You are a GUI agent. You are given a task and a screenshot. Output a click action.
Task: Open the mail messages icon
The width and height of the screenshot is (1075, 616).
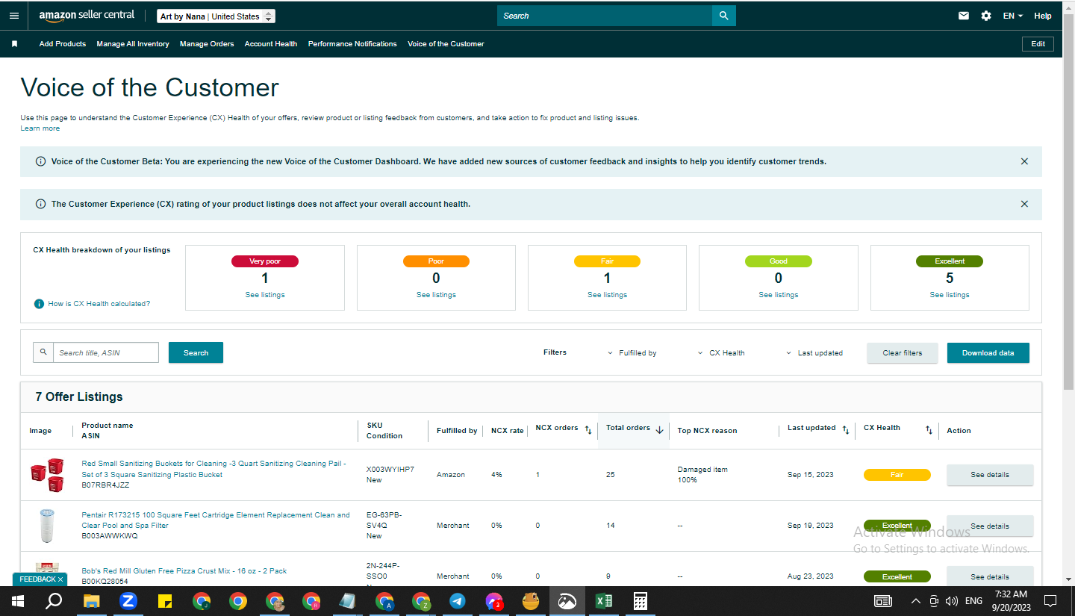click(x=964, y=16)
